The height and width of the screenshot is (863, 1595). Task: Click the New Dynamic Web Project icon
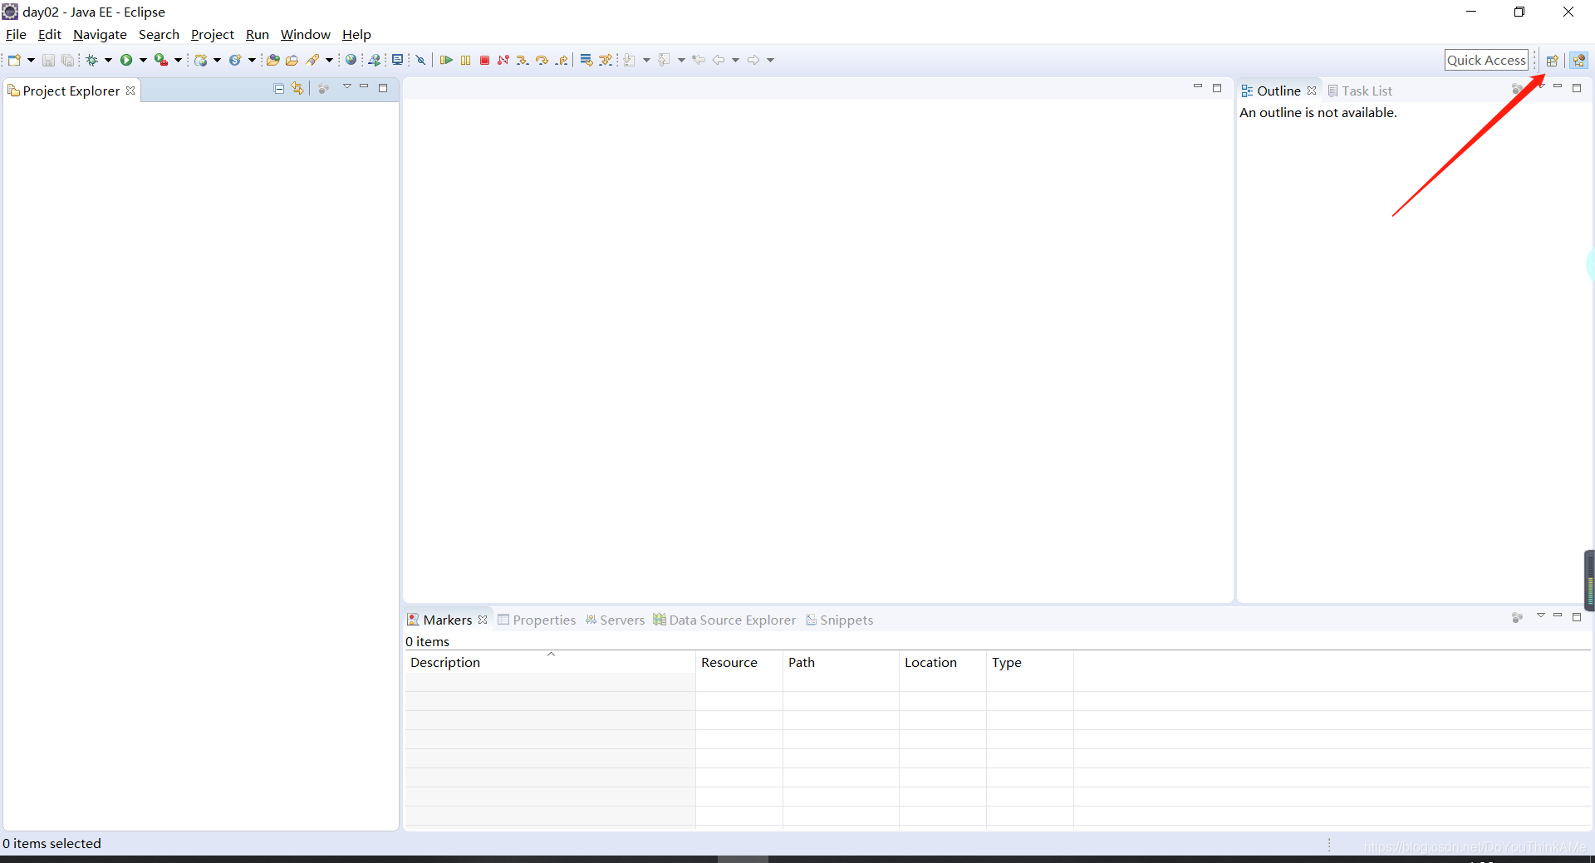point(201,60)
